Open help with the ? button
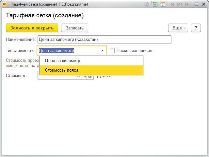The image size is (209, 157). (x=196, y=28)
